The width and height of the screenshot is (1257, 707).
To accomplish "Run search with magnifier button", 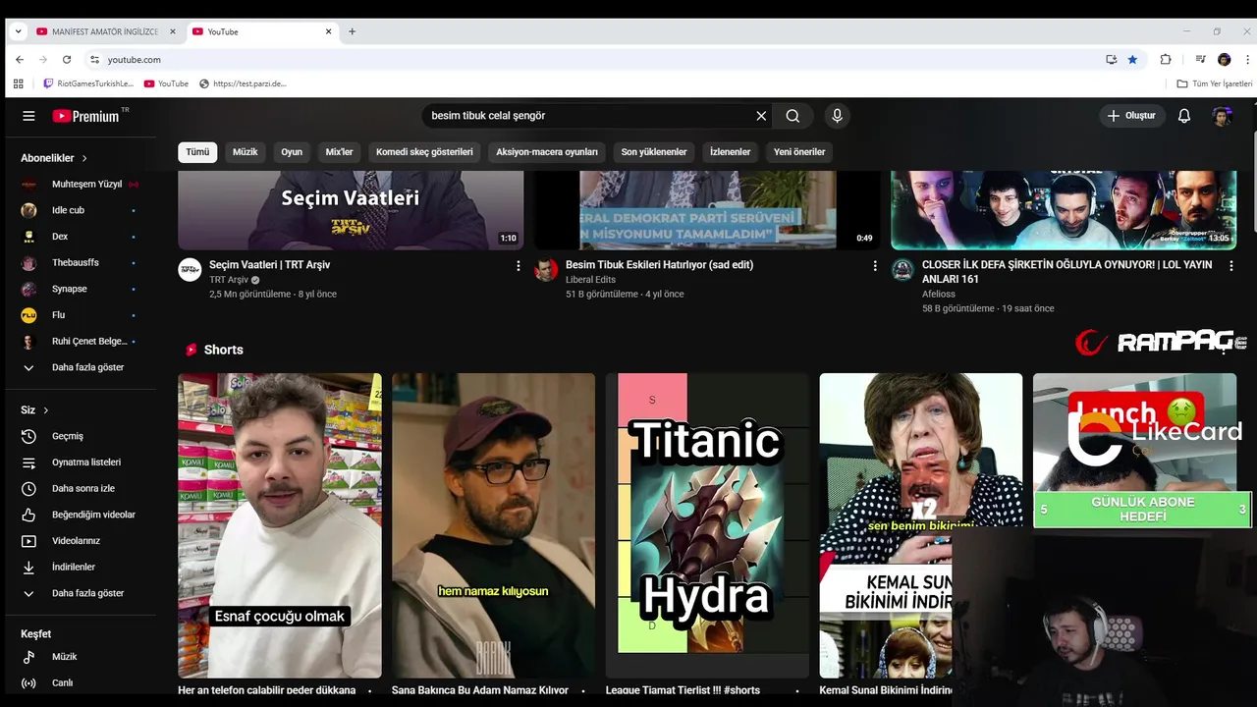I will click(792, 116).
